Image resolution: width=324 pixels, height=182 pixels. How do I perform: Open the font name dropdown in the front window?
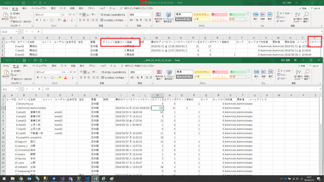(61, 72)
